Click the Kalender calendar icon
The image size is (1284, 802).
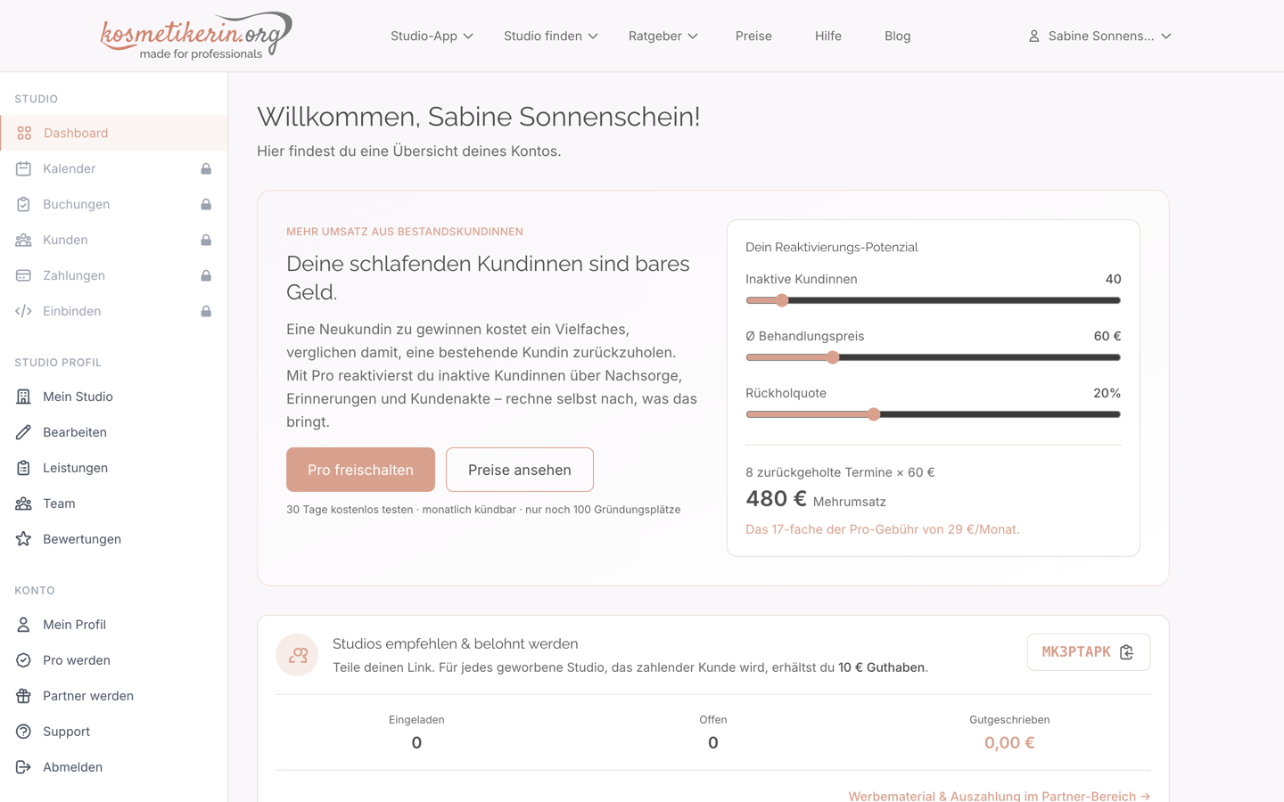(23, 168)
